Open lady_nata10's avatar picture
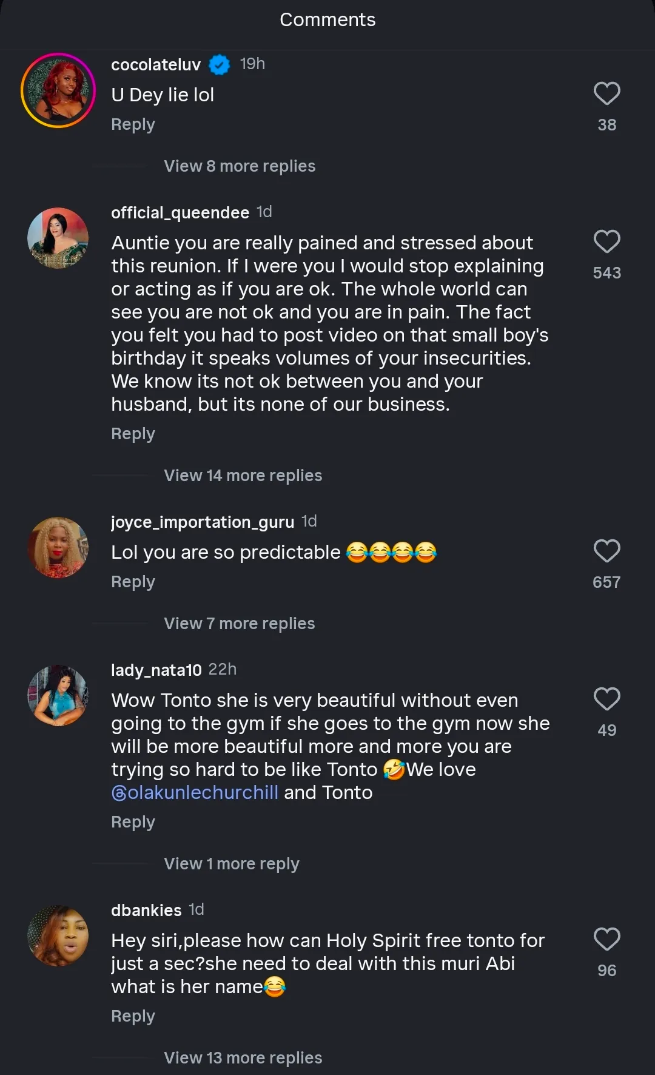The image size is (655, 1075). (58, 696)
